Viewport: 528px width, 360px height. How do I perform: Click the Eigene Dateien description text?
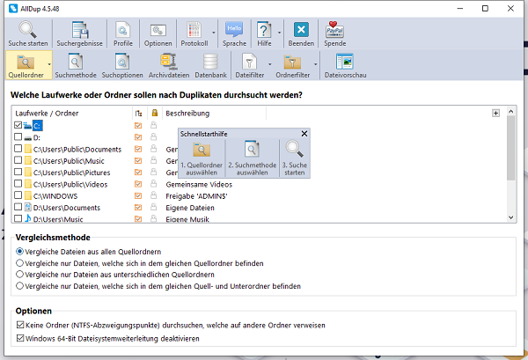pos(190,208)
